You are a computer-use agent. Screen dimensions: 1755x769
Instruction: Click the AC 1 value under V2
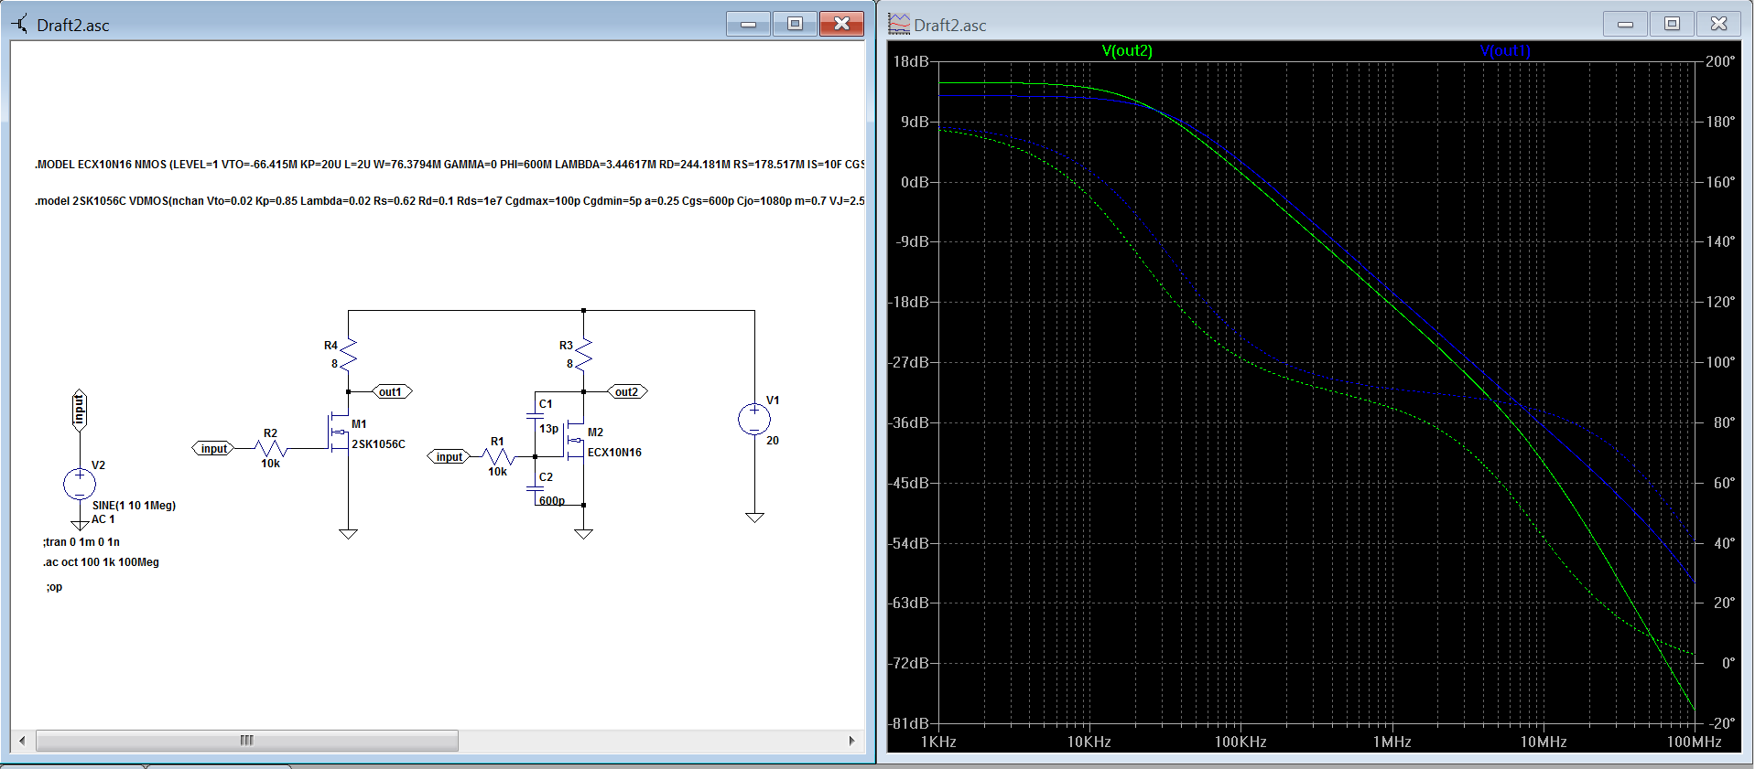point(103,519)
